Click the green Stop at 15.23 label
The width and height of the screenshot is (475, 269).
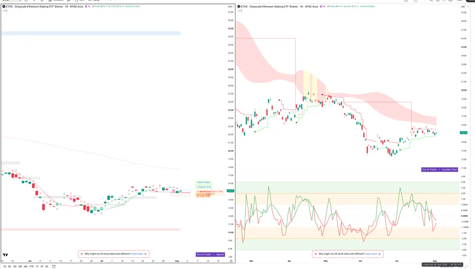tap(204, 187)
